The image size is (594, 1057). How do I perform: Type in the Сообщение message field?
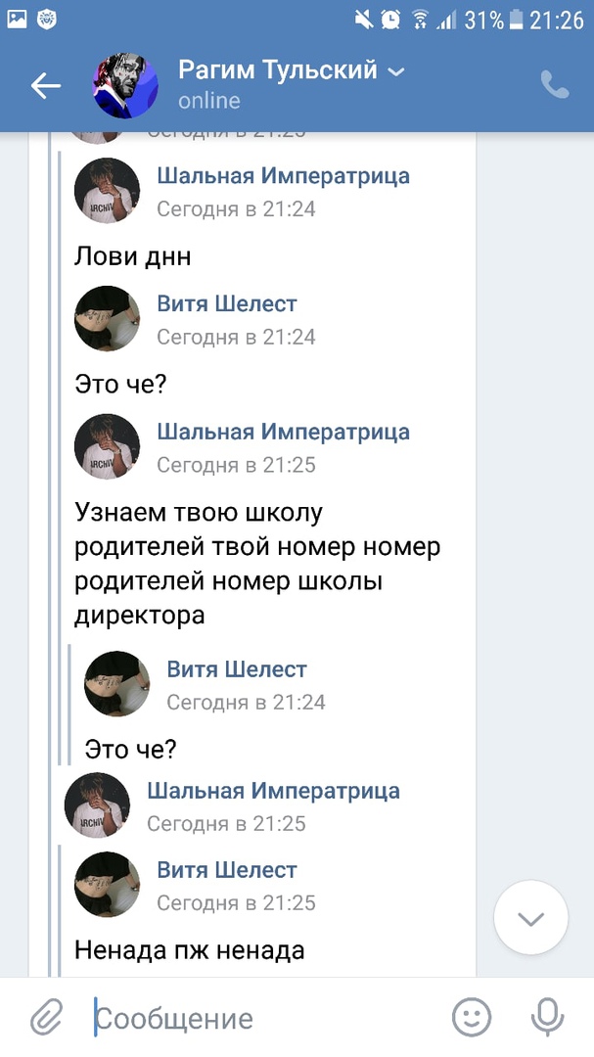point(264,1019)
